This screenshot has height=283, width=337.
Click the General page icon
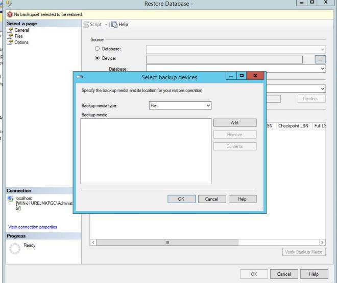tap(10, 30)
